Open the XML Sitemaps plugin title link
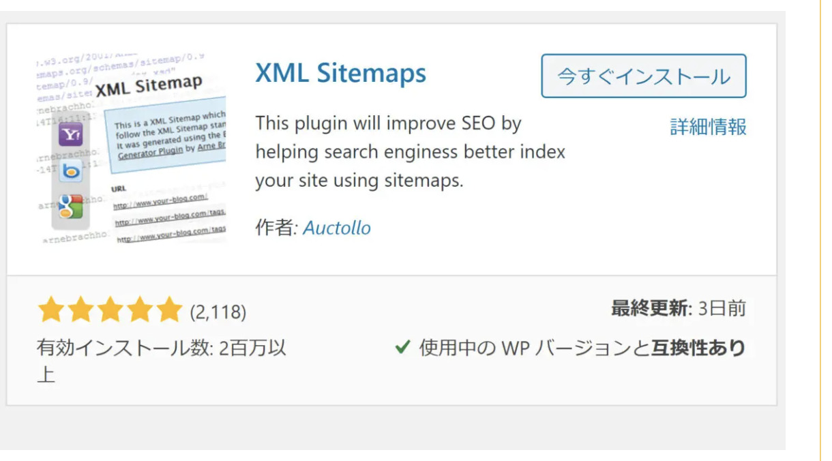The width and height of the screenshot is (832, 461). pyautogui.click(x=340, y=74)
